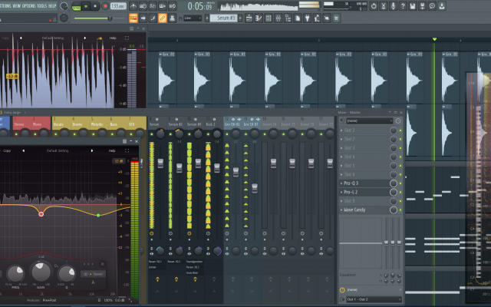The width and height of the screenshot is (491, 307).
Task: Open the TOOLS menu
Action: coord(41,6)
